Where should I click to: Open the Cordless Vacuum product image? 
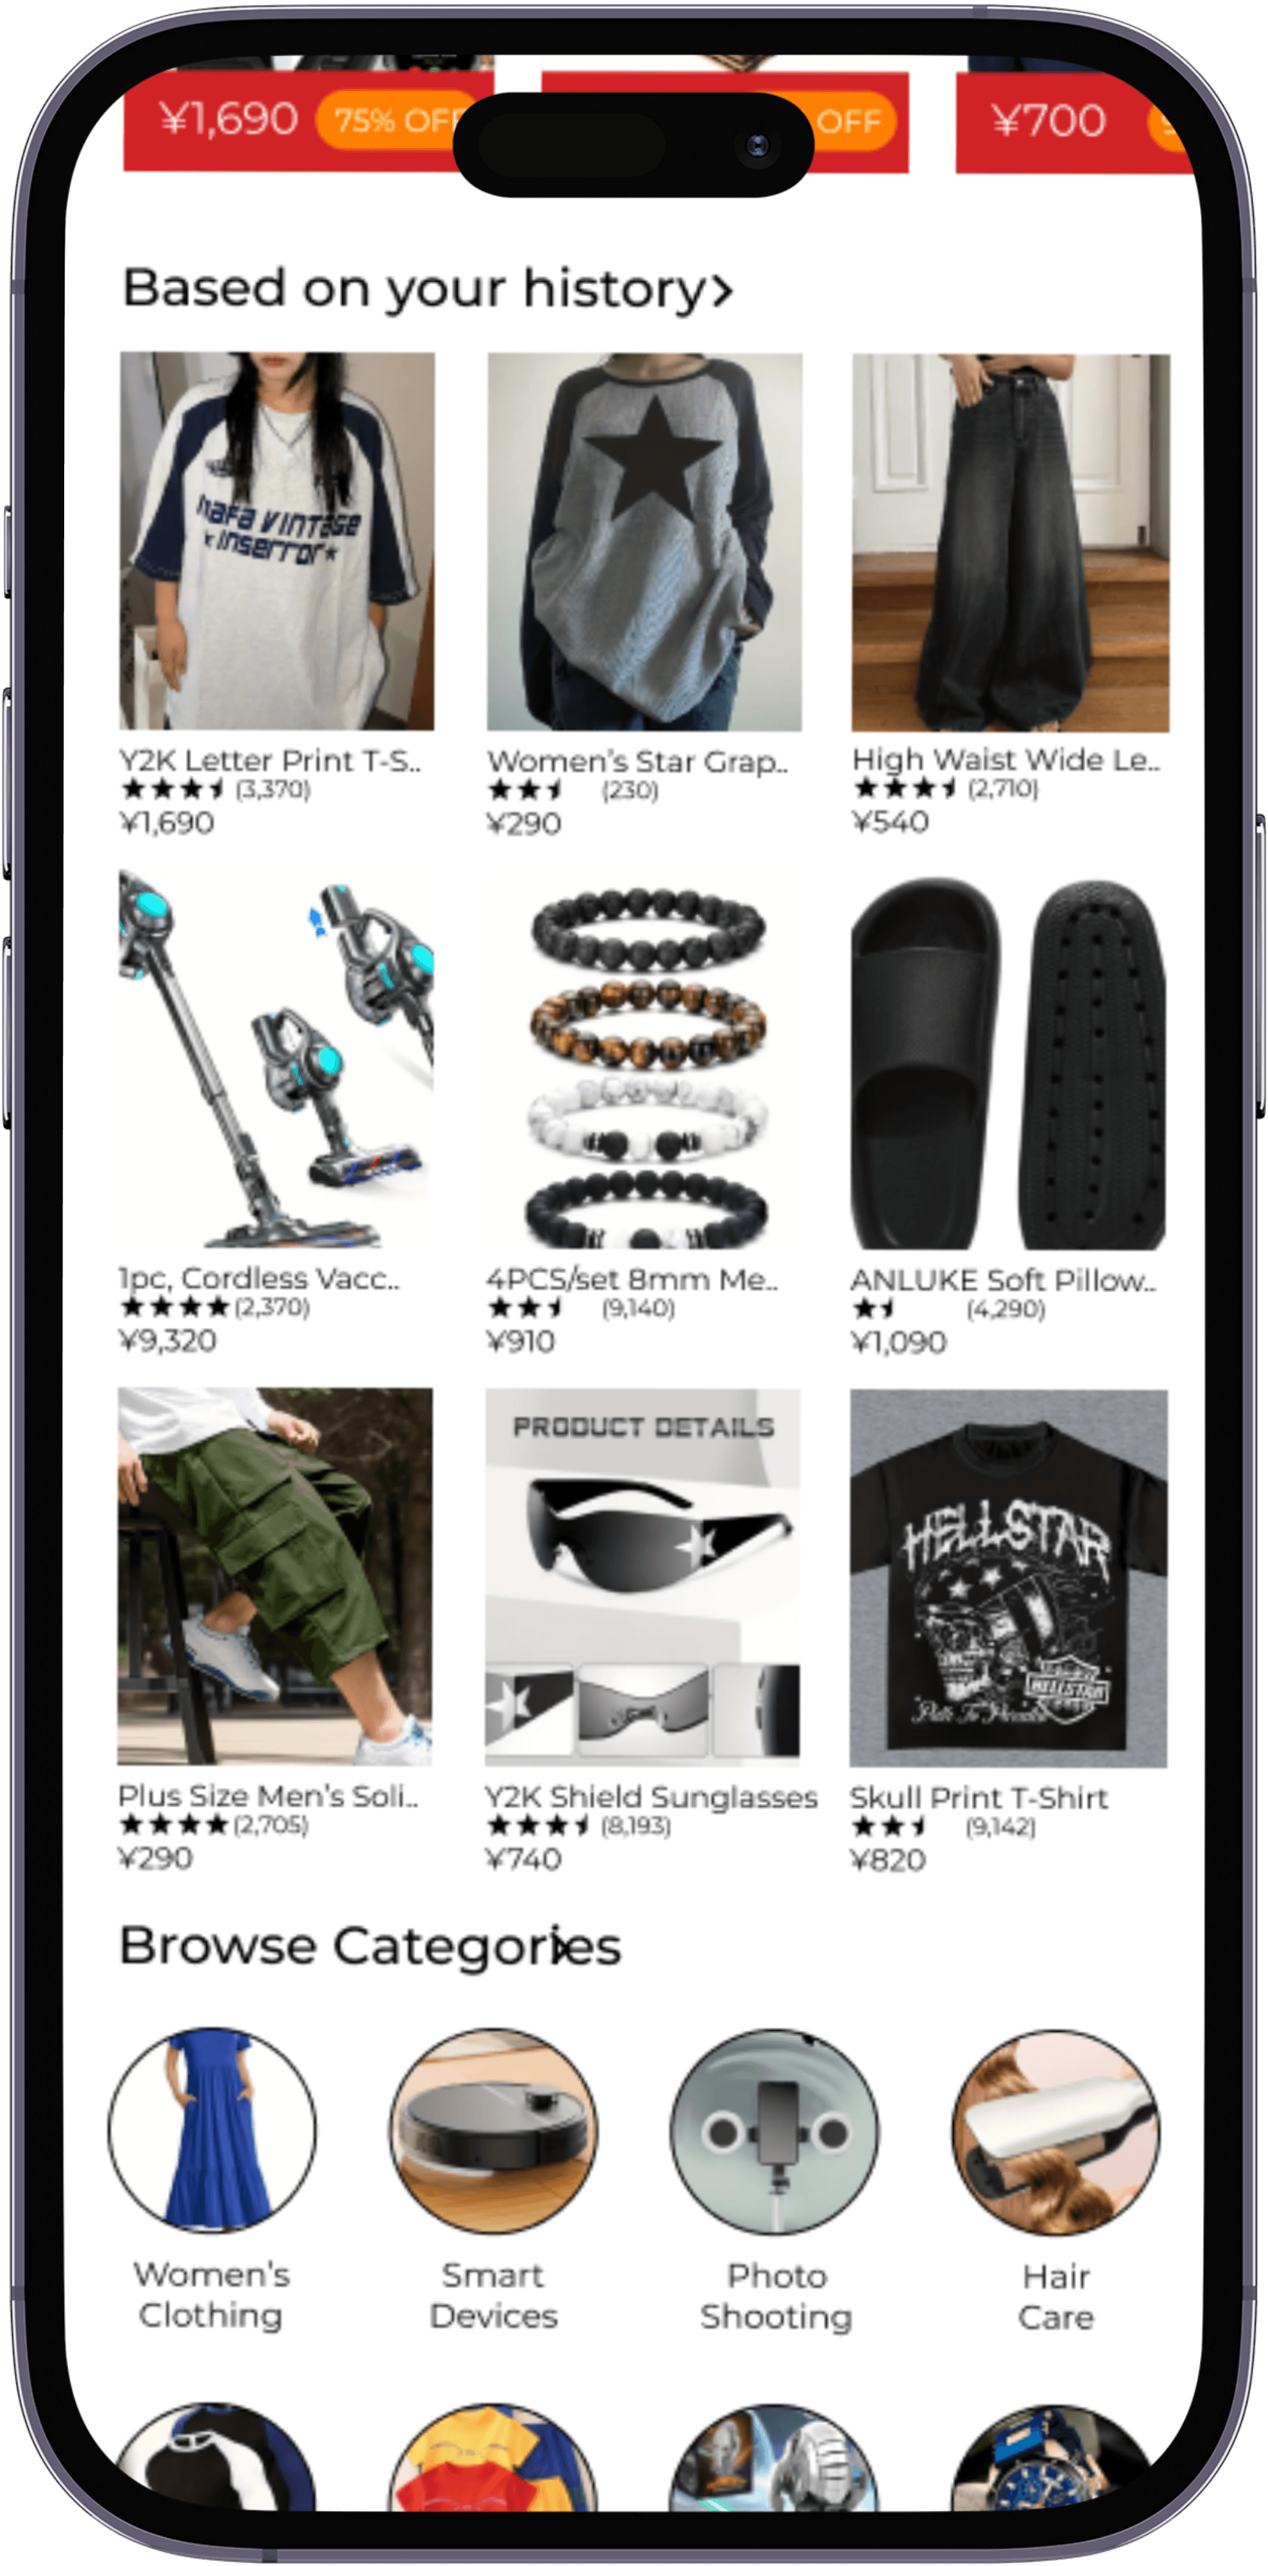[x=276, y=1058]
